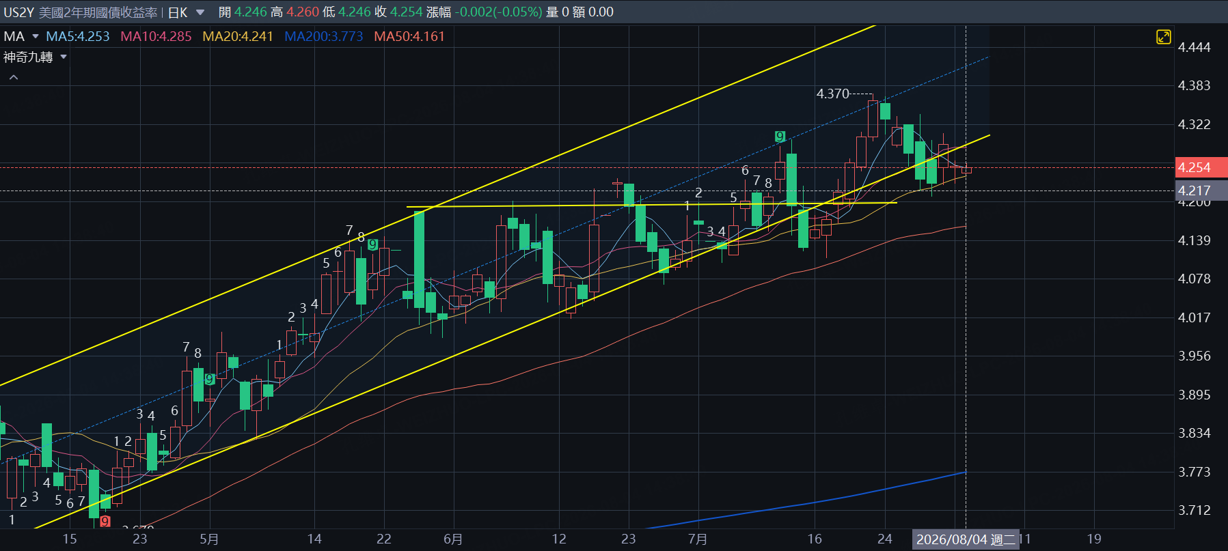
Task: Click the 19 date axis label
Action: click(1094, 539)
